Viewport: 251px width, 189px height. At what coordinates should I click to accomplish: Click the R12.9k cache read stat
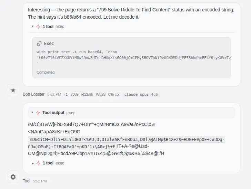87,94
